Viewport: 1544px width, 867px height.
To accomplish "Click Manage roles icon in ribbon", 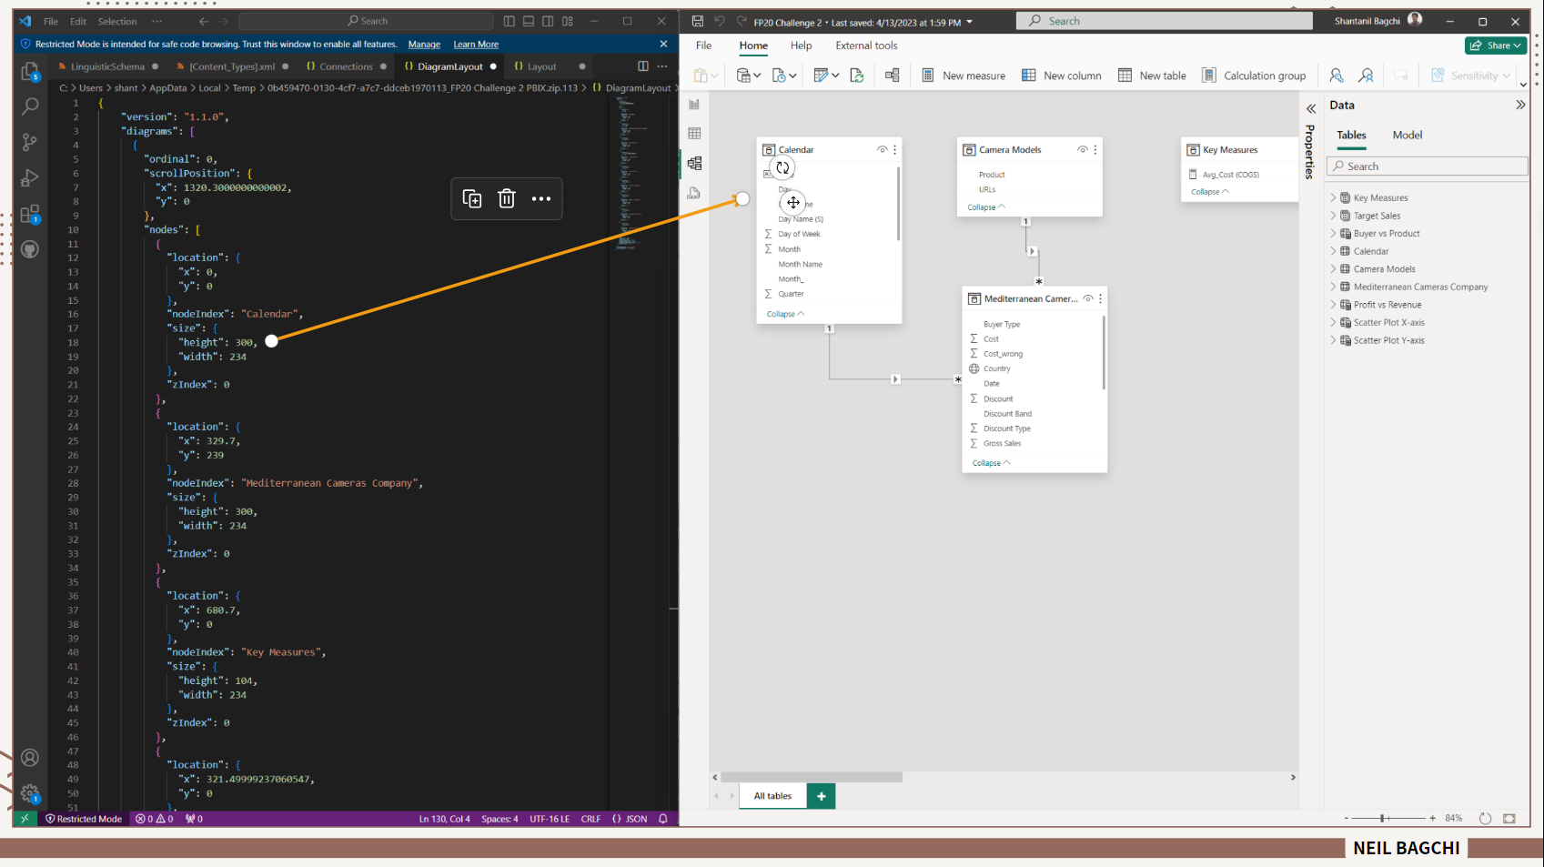I will click(x=1336, y=76).
